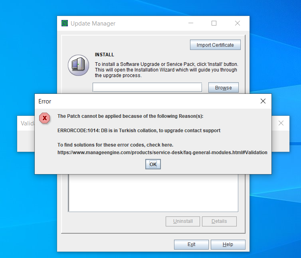Click the Update Manager title bar app icon

coord(65,23)
